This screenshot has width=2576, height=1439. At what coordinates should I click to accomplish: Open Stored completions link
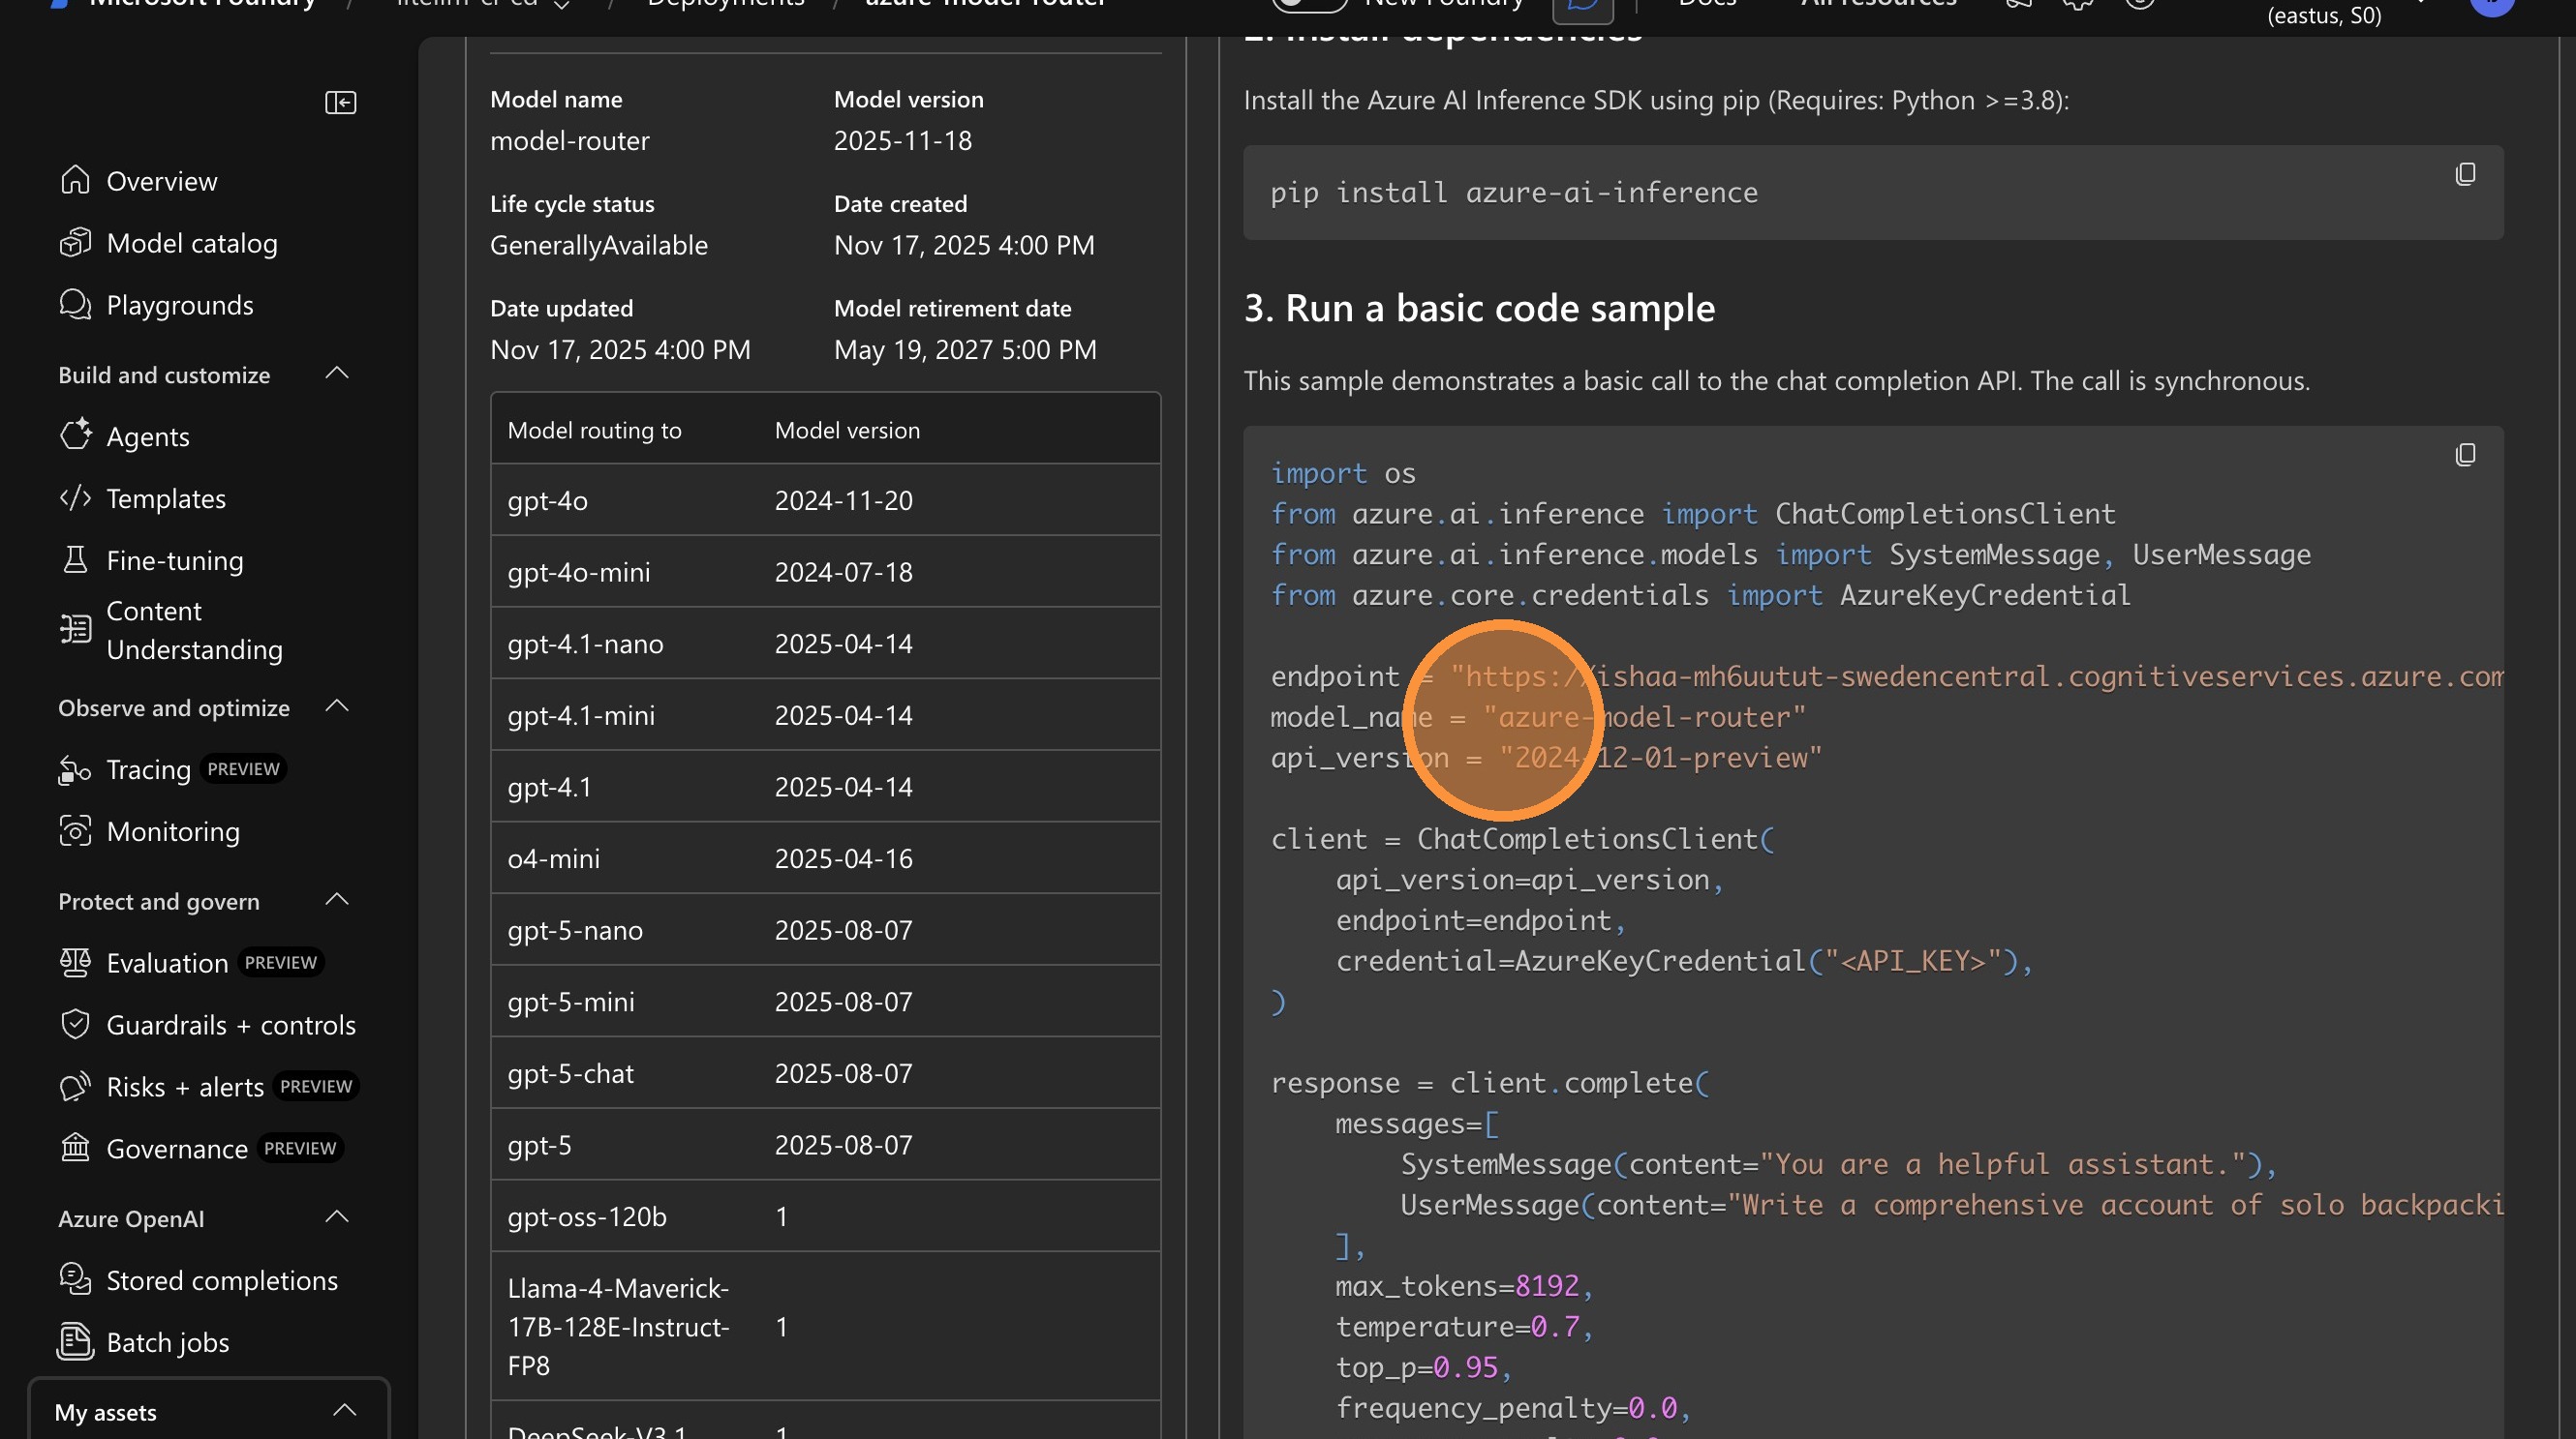coord(222,1280)
